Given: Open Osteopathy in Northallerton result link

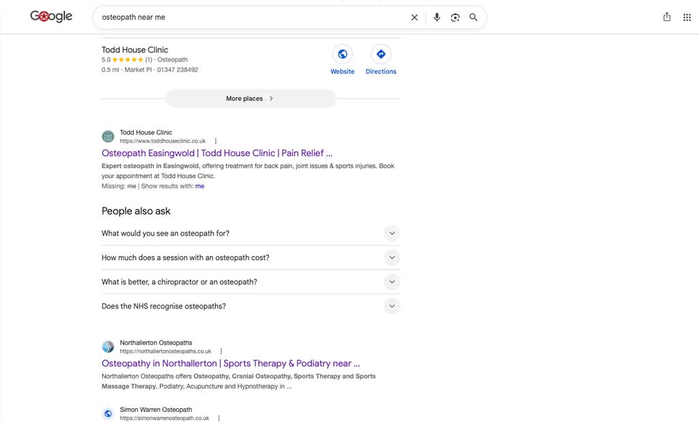Looking at the screenshot, I should click(x=231, y=364).
